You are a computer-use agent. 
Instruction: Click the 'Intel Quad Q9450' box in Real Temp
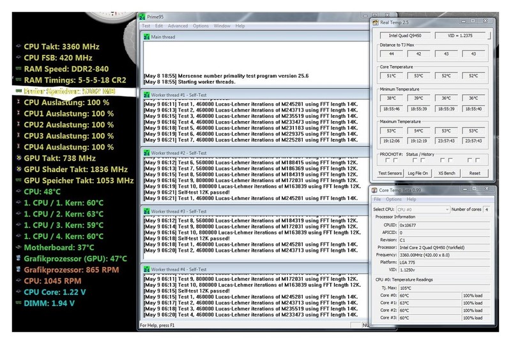pyautogui.click(x=405, y=36)
